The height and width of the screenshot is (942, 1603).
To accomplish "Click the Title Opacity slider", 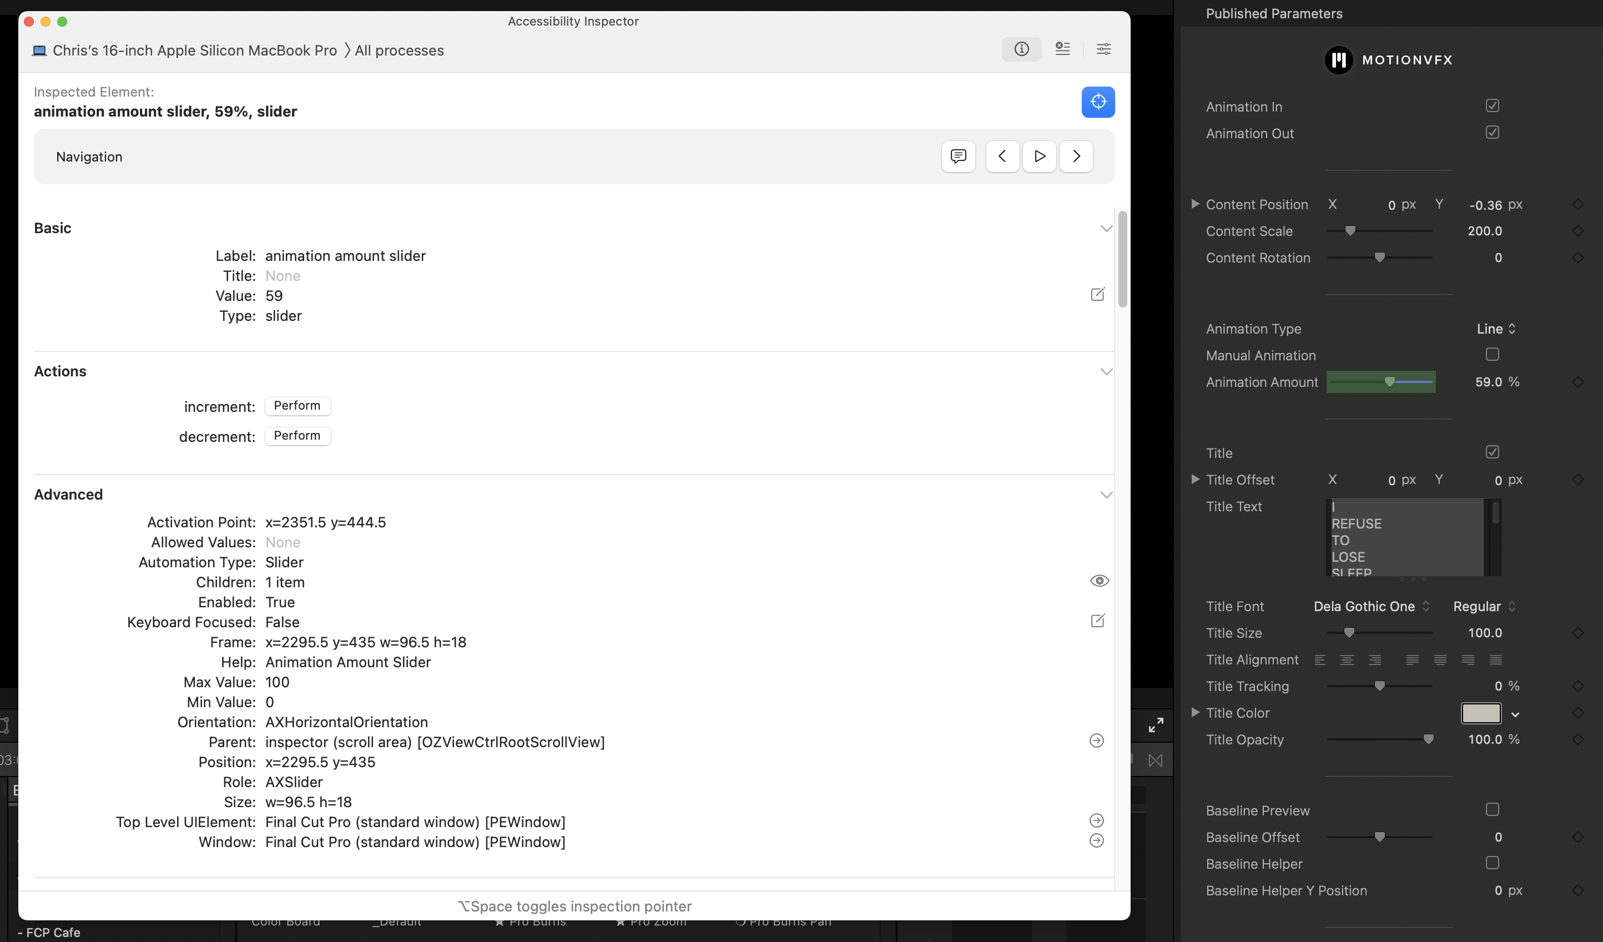I will click(x=1379, y=739).
